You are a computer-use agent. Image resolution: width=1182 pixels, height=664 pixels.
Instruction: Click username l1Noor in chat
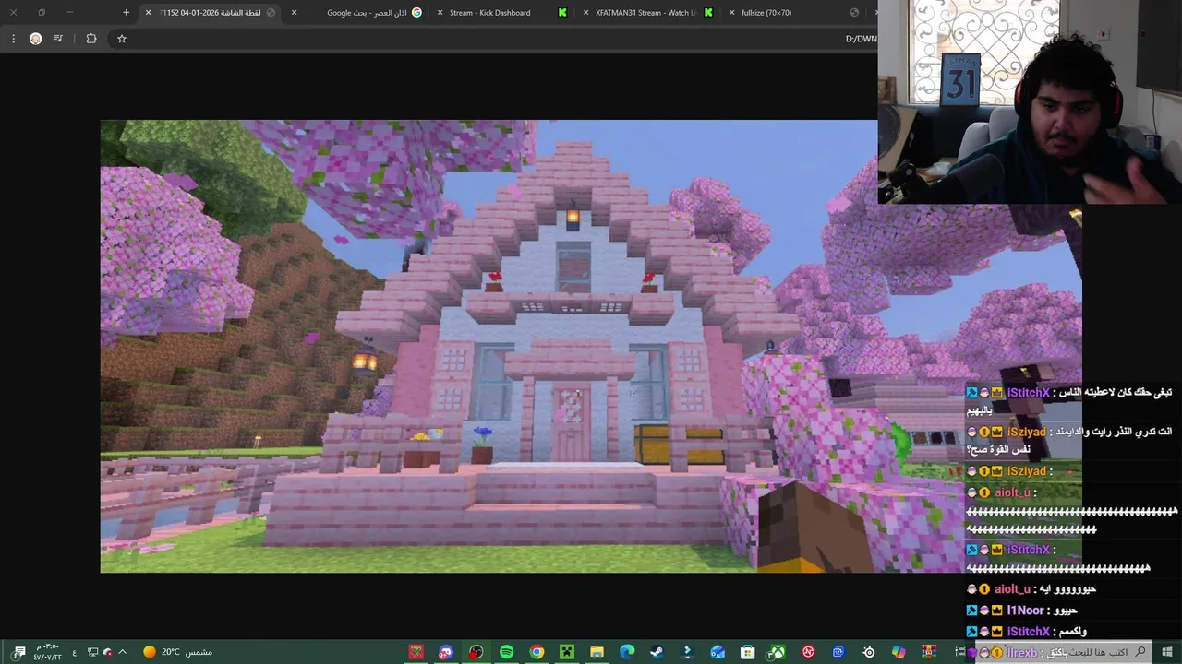(x=1025, y=611)
